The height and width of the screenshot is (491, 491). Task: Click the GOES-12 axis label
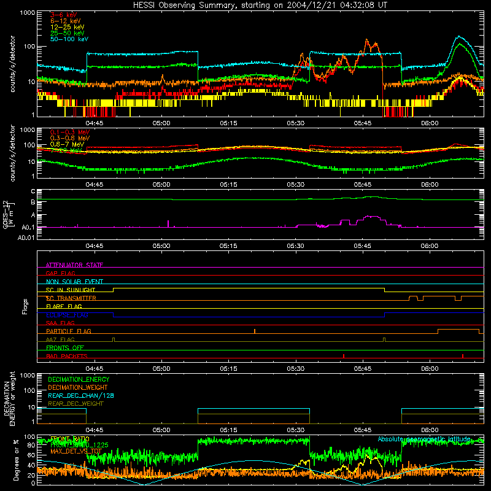[8, 214]
